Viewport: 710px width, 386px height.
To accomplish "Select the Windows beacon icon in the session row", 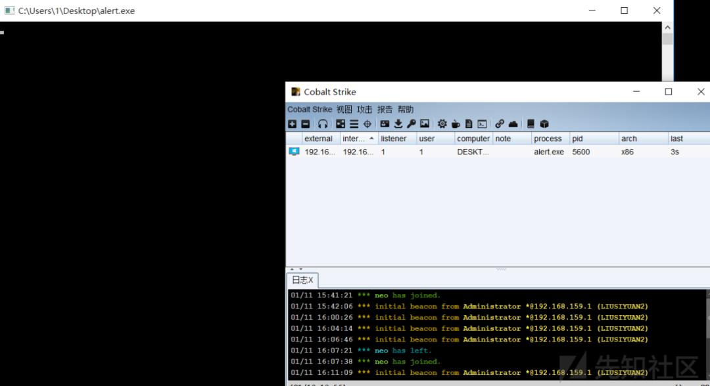I will tap(294, 152).
